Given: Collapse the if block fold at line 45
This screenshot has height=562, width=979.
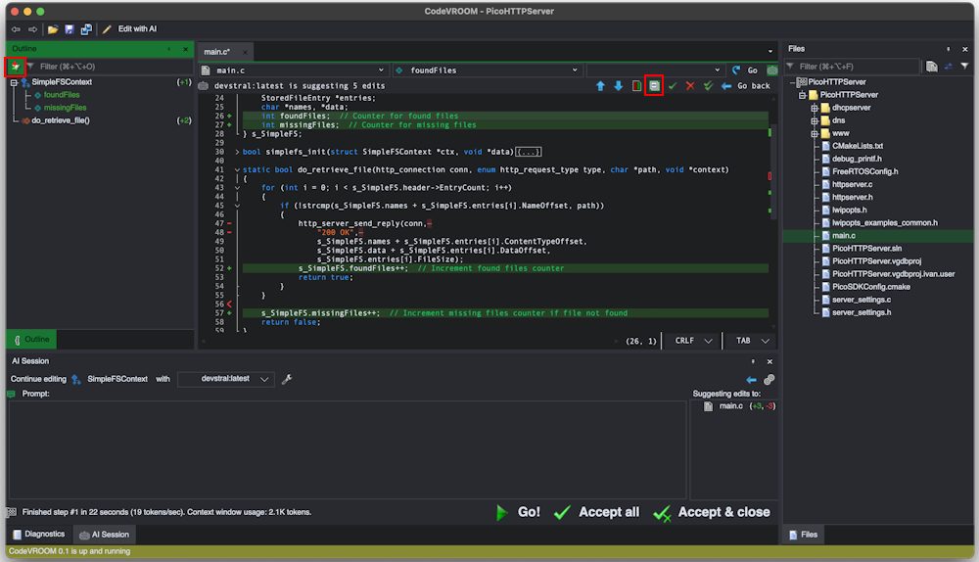Looking at the screenshot, I should [x=237, y=206].
